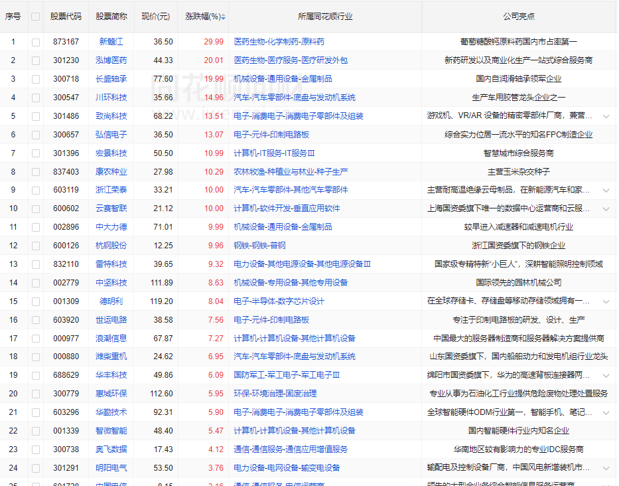This screenshot has width=619, height=486.
Task: Click stock code 002779
Action: click(66, 283)
